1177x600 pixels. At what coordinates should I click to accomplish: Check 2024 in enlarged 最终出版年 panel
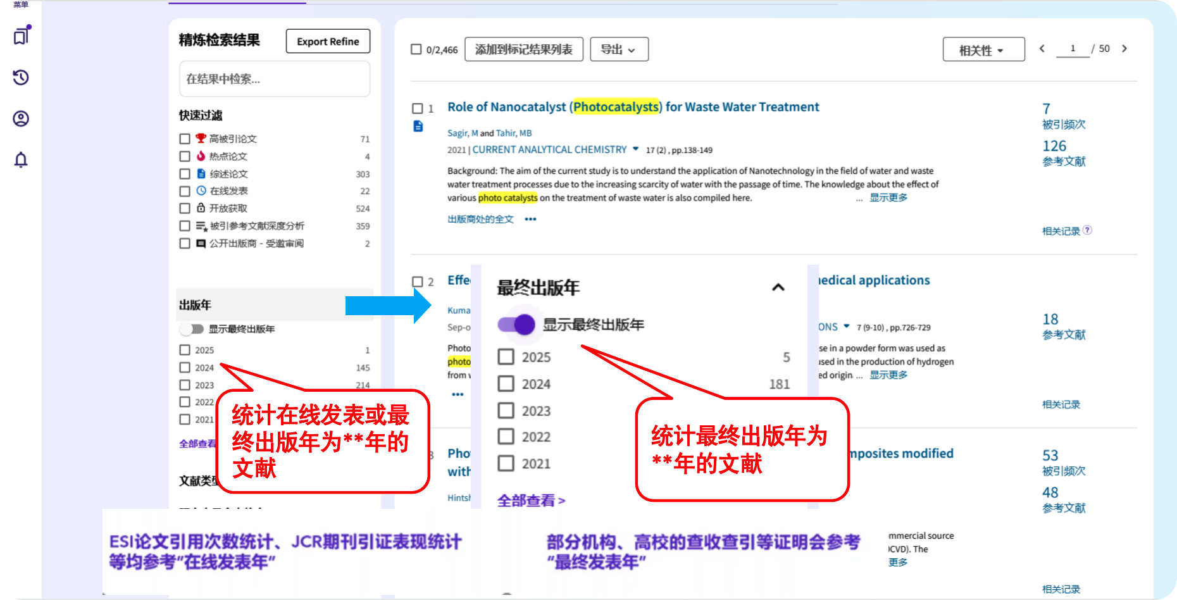[x=506, y=384]
